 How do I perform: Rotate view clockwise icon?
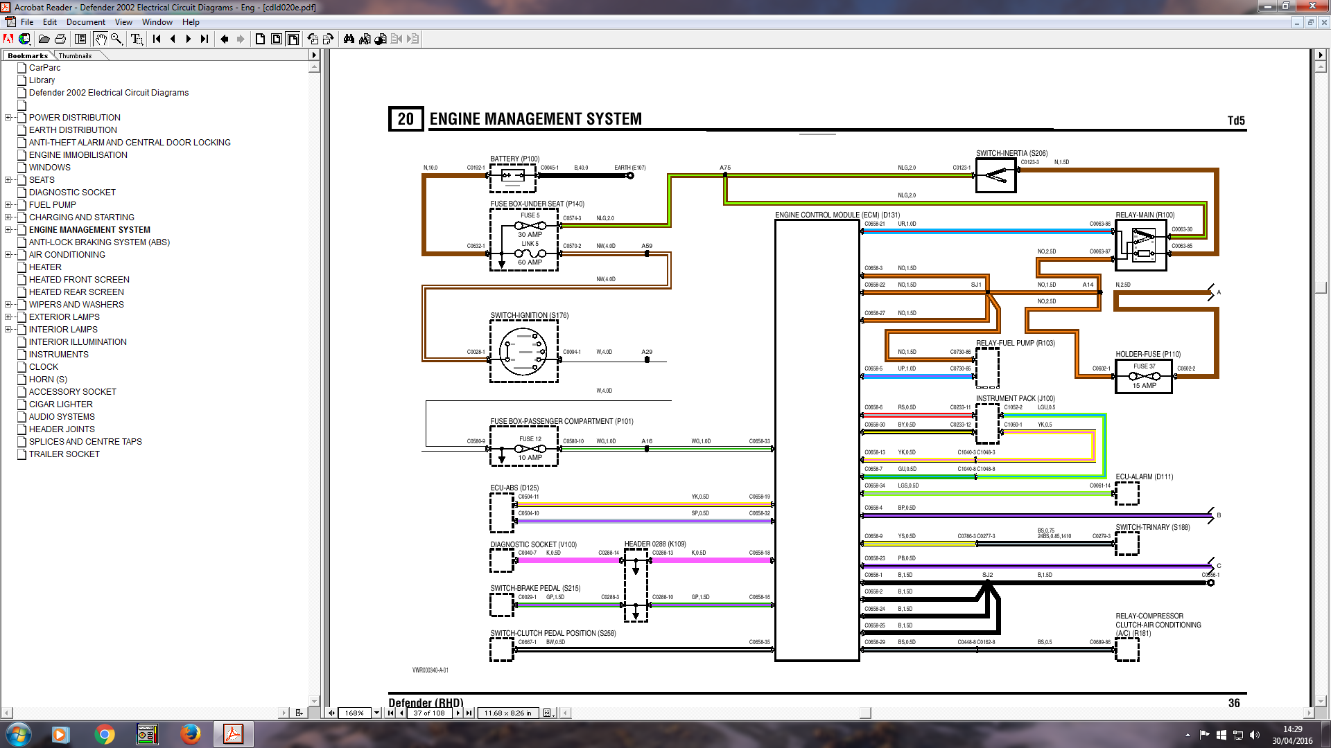coord(329,39)
